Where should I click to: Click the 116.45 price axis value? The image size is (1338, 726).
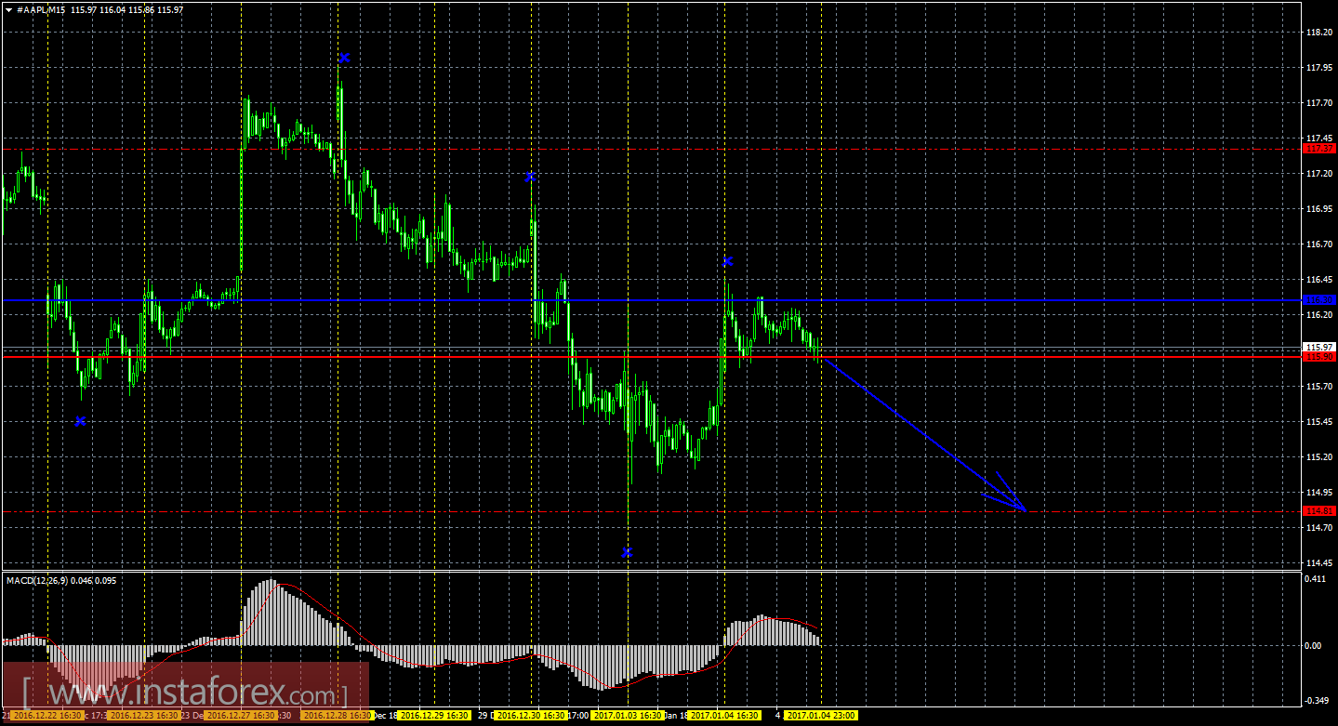1318,279
